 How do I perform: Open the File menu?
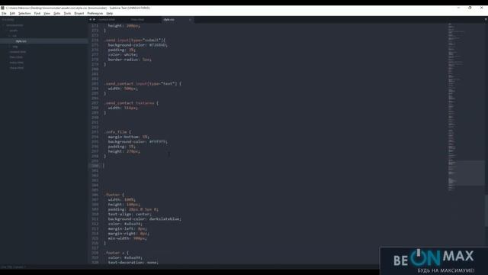[4, 14]
